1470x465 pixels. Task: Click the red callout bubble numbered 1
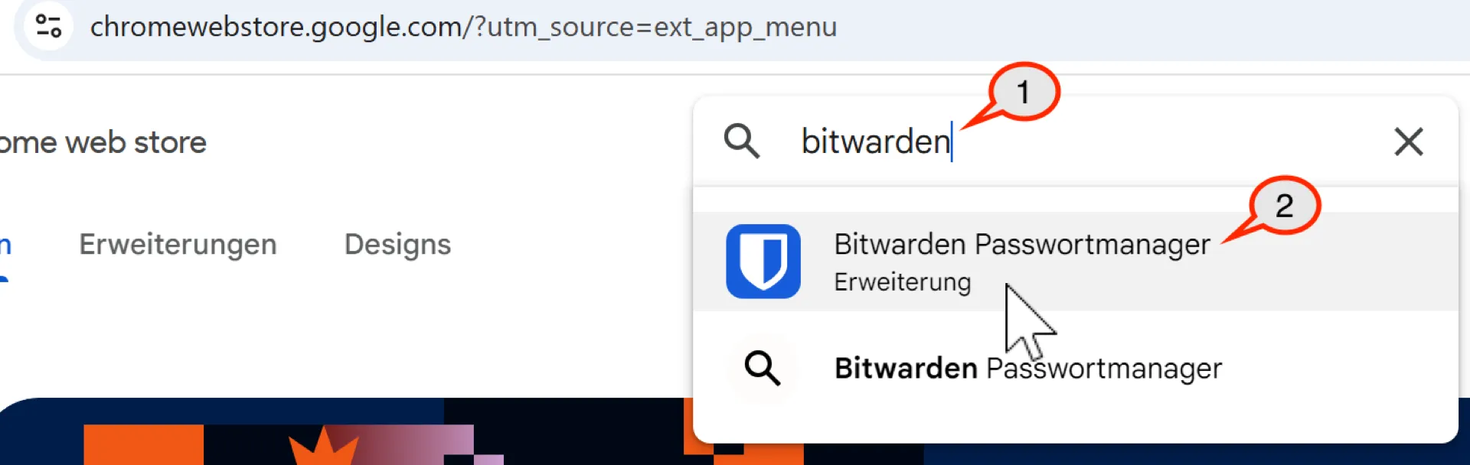click(x=1023, y=93)
